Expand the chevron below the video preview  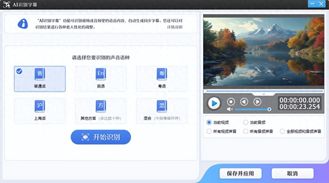point(263,94)
